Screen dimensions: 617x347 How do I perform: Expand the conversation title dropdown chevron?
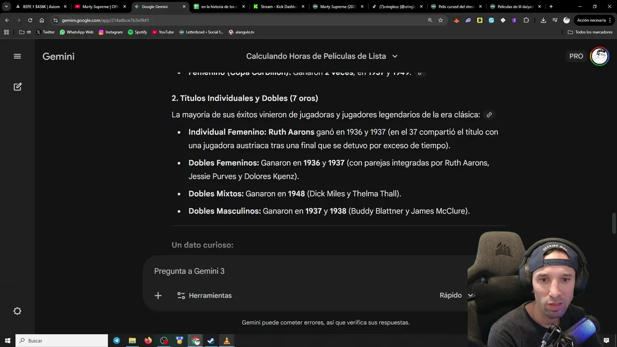click(395, 56)
